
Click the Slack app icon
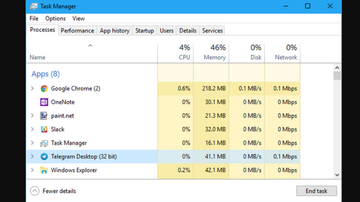44,129
